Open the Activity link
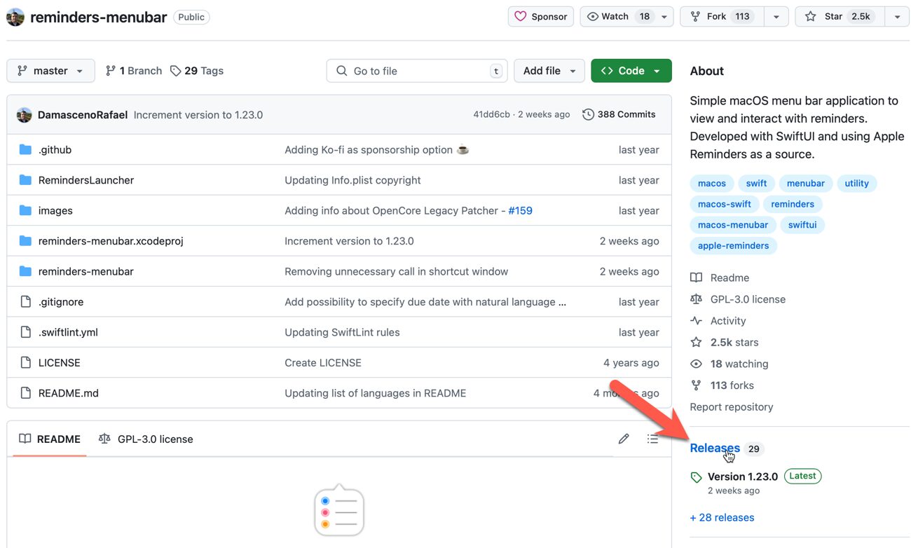The image size is (911, 548). (x=718, y=321)
